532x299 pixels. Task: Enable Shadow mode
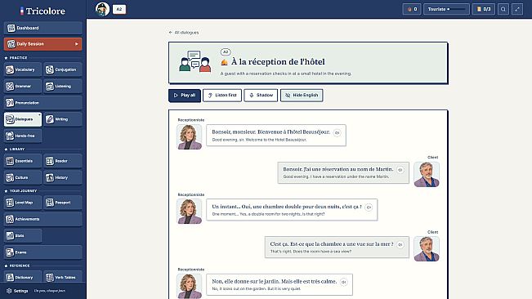pyautogui.click(x=261, y=96)
